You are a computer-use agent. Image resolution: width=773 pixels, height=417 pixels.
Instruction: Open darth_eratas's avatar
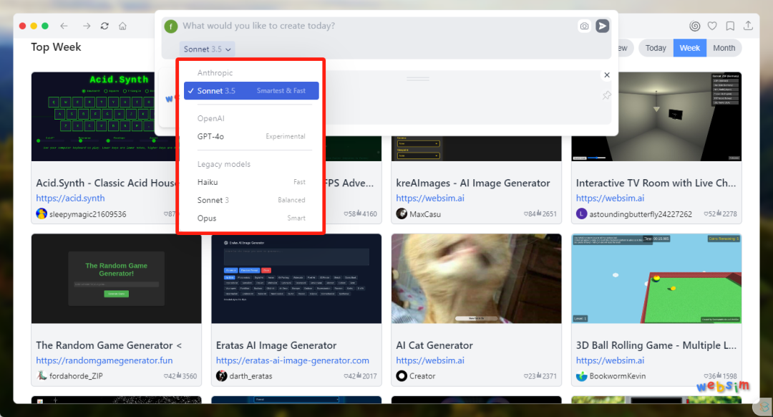pos(222,375)
